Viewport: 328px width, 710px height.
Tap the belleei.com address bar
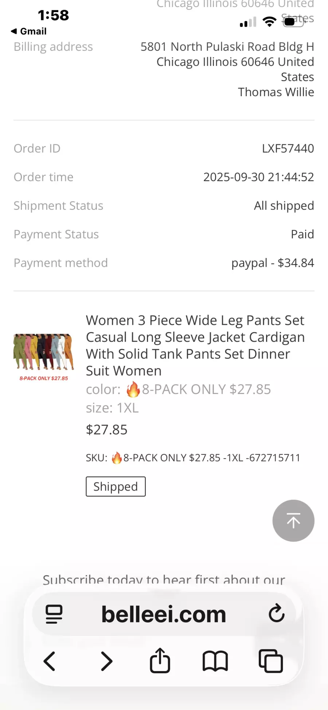tap(164, 614)
